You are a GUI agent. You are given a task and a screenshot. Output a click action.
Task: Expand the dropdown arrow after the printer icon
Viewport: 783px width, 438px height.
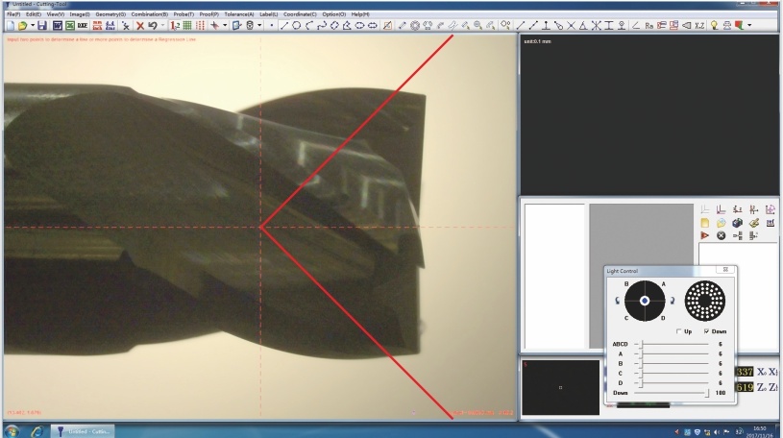click(749, 25)
